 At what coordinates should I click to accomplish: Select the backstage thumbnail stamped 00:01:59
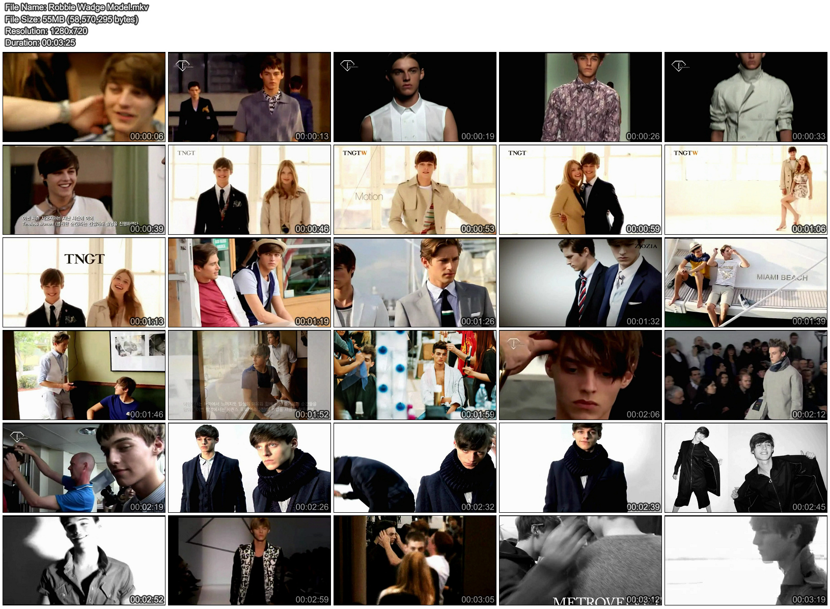(414, 375)
